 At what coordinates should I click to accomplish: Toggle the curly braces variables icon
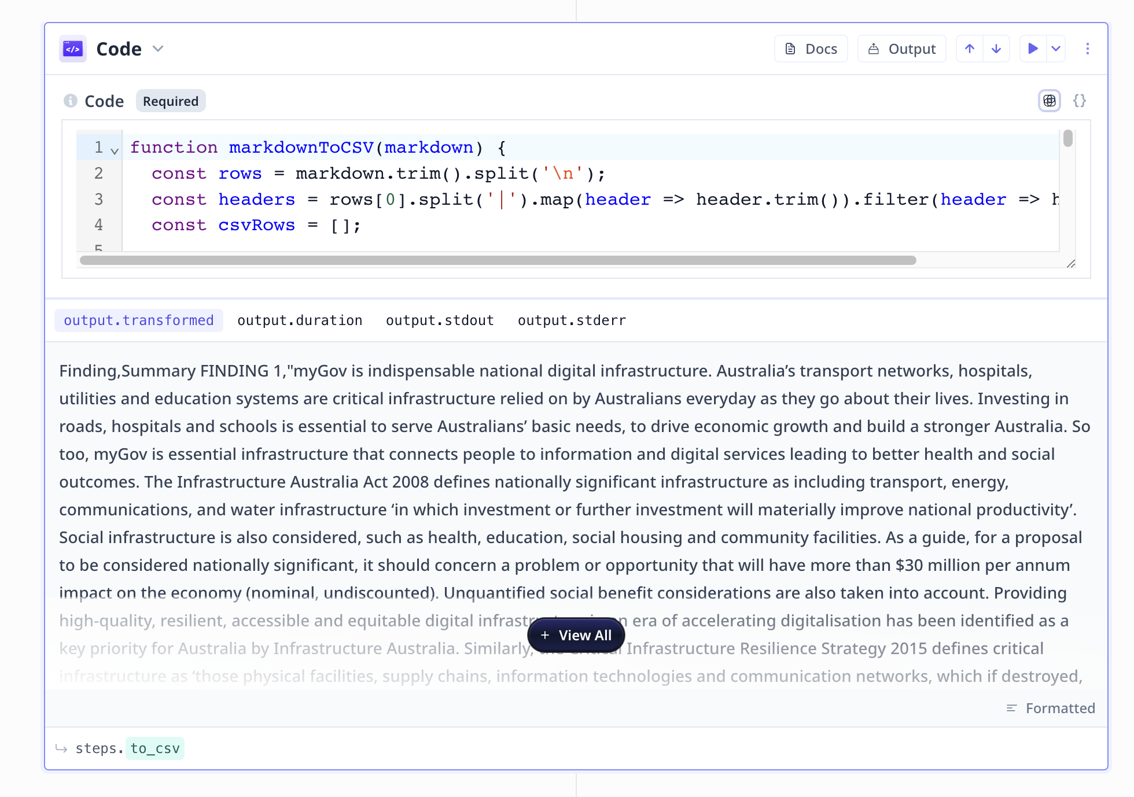[1080, 101]
